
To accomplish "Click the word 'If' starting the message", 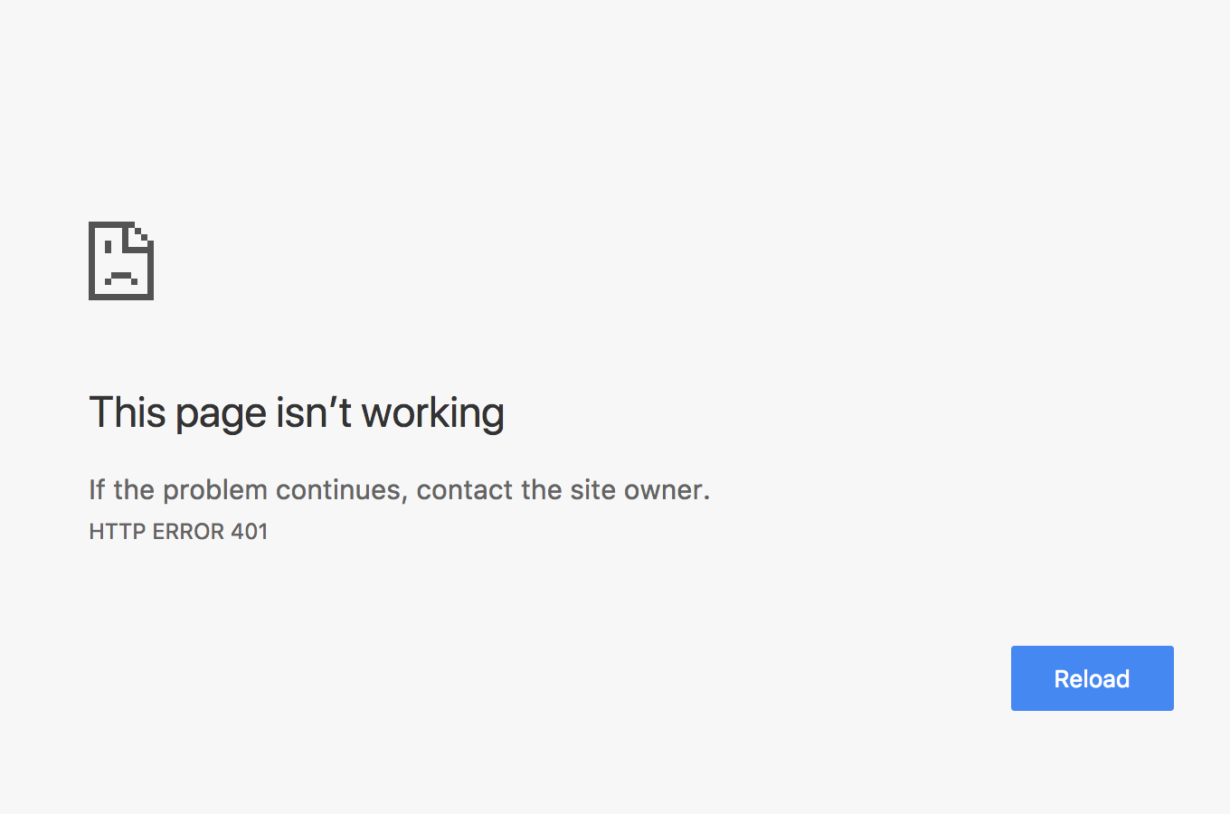I will click(x=97, y=489).
